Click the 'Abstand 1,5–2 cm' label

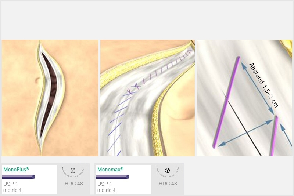pos(263,85)
